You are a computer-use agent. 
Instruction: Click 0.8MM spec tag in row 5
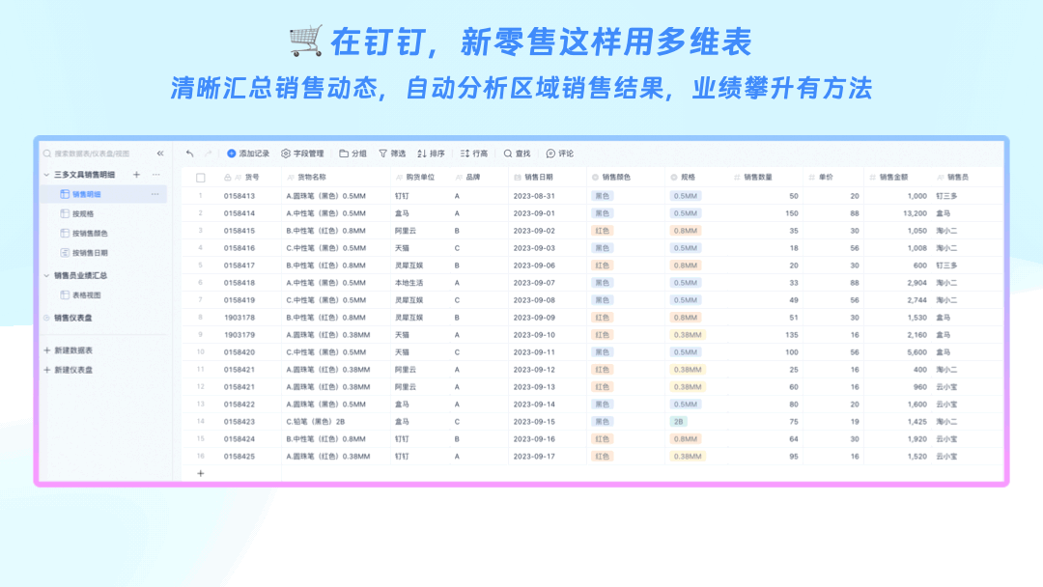(x=685, y=266)
